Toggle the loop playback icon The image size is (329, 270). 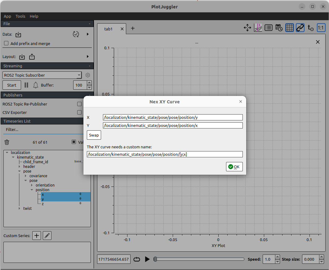(137, 259)
